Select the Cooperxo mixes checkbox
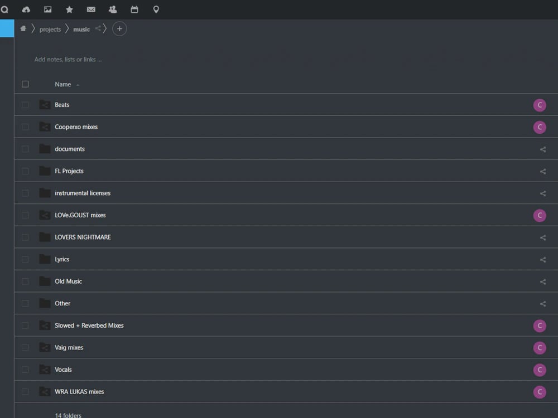Viewport: 558px width, 418px height. (25, 127)
